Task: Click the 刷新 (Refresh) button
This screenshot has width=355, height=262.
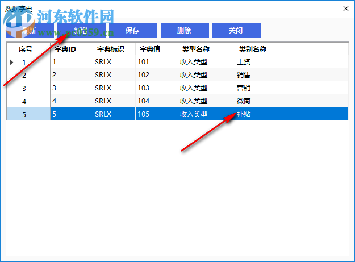Action: (x=30, y=31)
